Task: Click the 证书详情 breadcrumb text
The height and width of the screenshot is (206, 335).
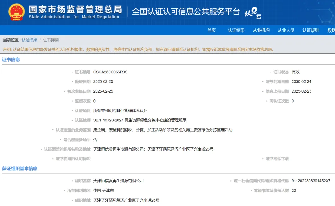Action: pyautogui.click(x=51, y=40)
